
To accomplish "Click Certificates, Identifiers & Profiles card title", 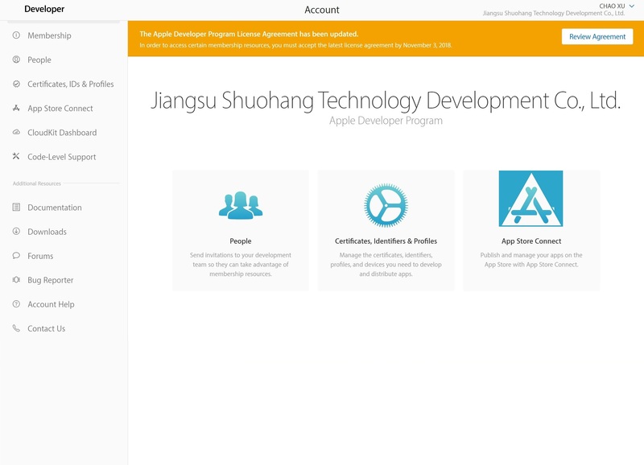I will pyautogui.click(x=386, y=241).
